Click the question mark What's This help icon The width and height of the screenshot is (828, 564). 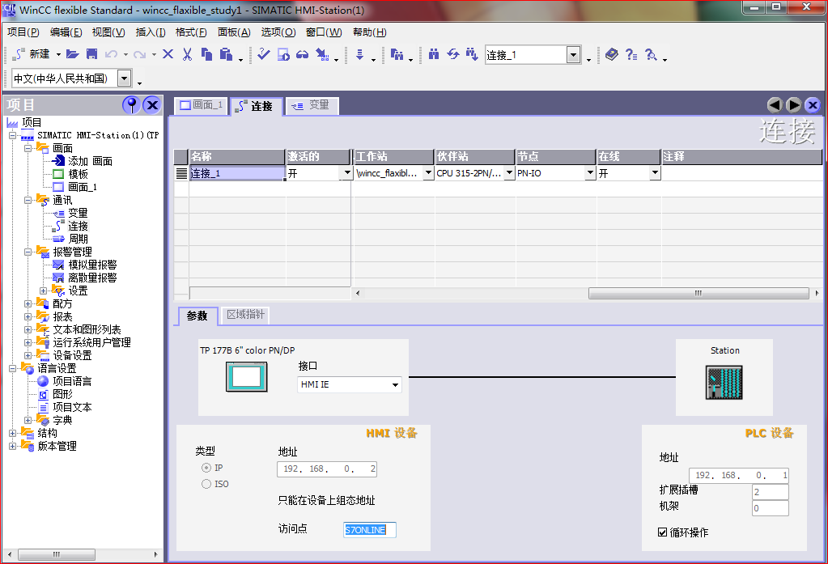coord(631,54)
